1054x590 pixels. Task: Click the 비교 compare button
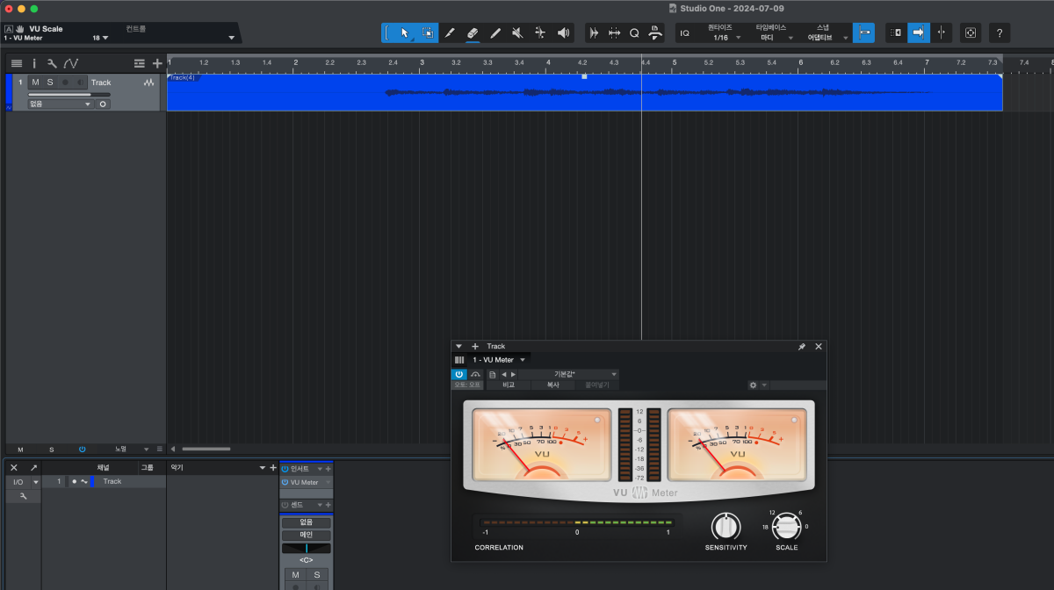(509, 385)
